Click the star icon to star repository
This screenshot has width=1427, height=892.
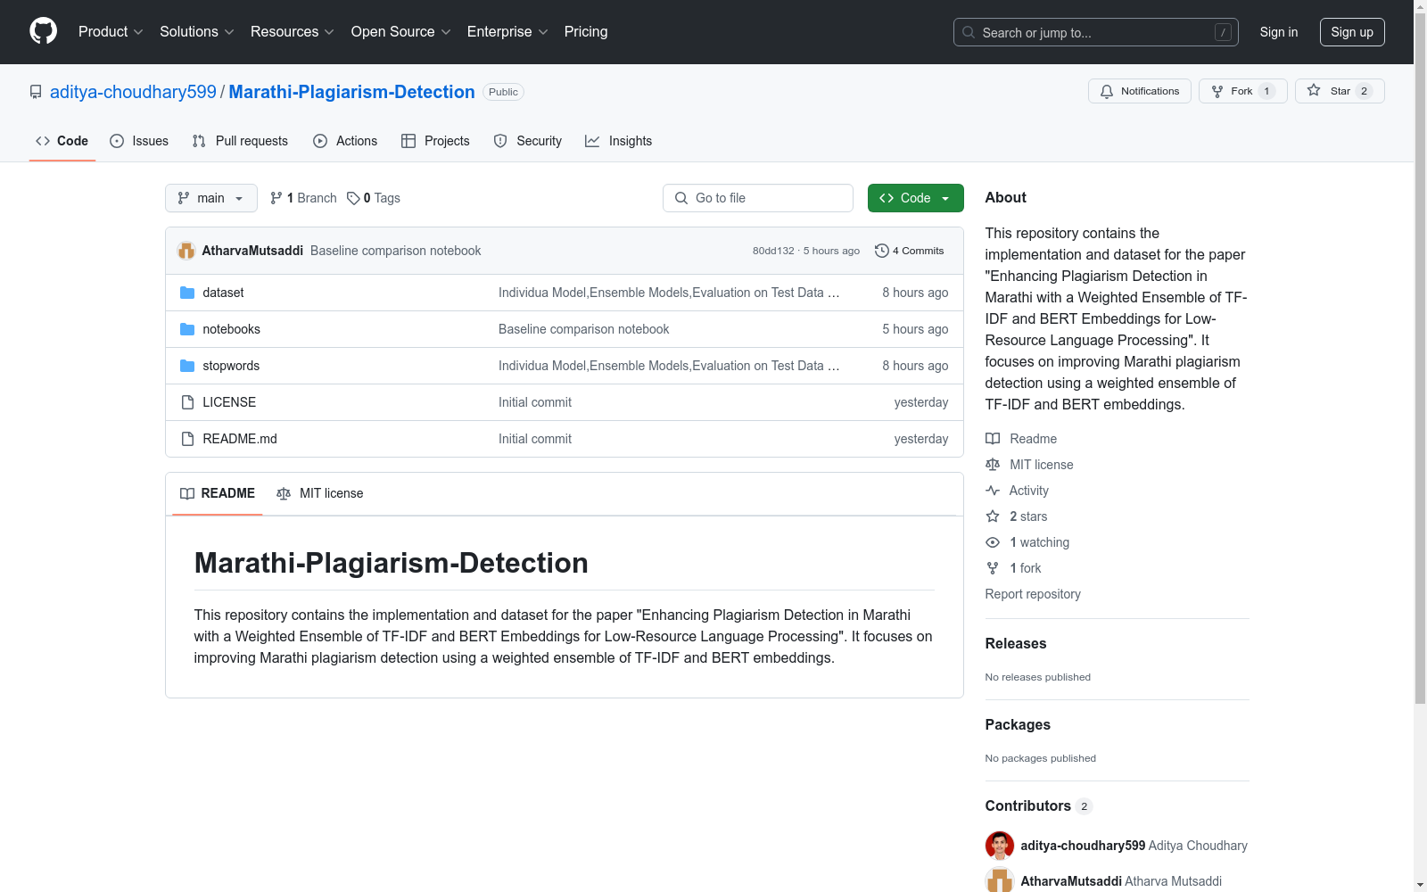[x=1314, y=90]
